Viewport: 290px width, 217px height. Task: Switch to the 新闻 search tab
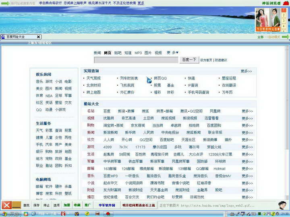(x=97, y=53)
